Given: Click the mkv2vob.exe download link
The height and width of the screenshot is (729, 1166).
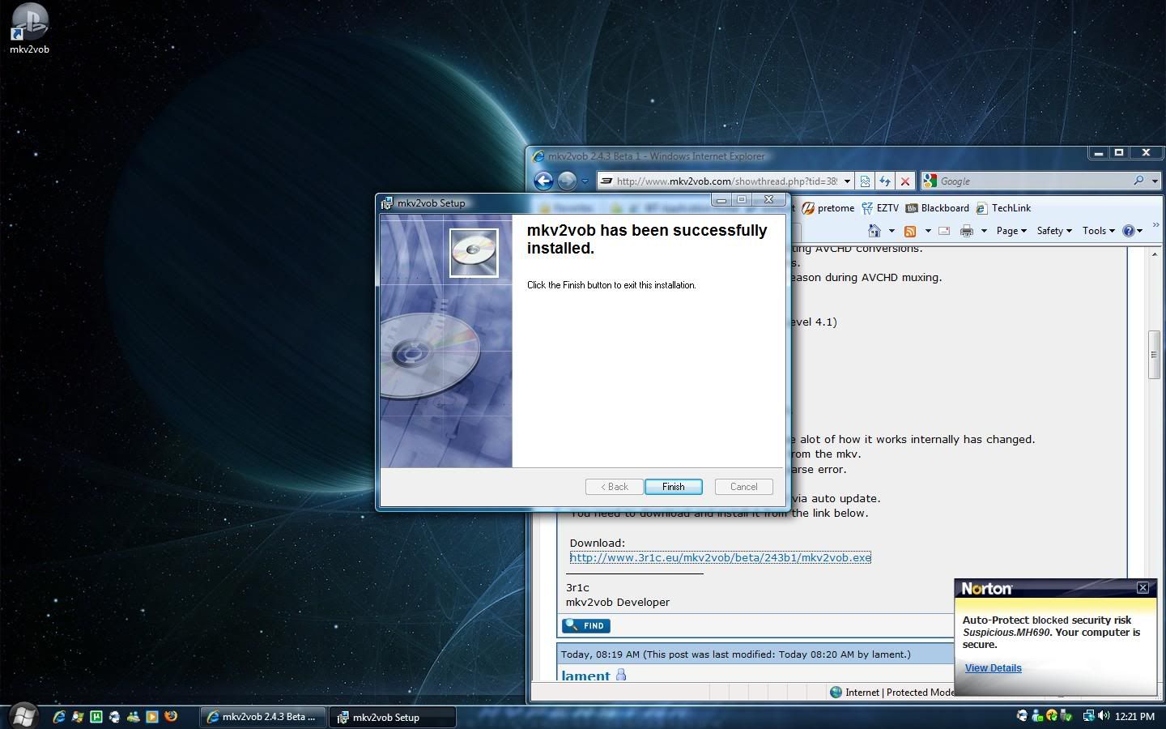Looking at the screenshot, I should (721, 557).
